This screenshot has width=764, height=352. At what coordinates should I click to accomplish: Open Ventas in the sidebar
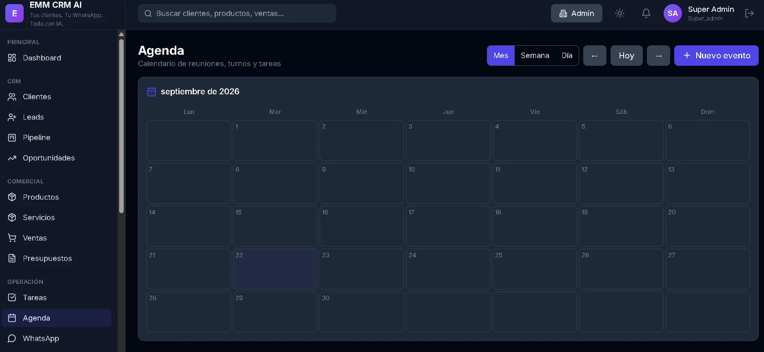coord(56,238)
